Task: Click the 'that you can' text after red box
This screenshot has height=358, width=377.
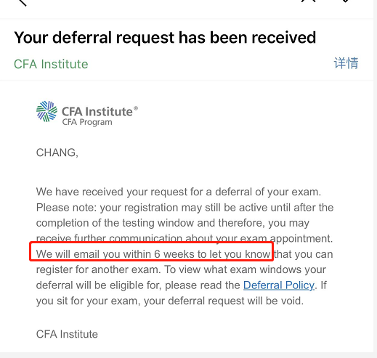Action: pyautogui.click(x=304, y=254)
